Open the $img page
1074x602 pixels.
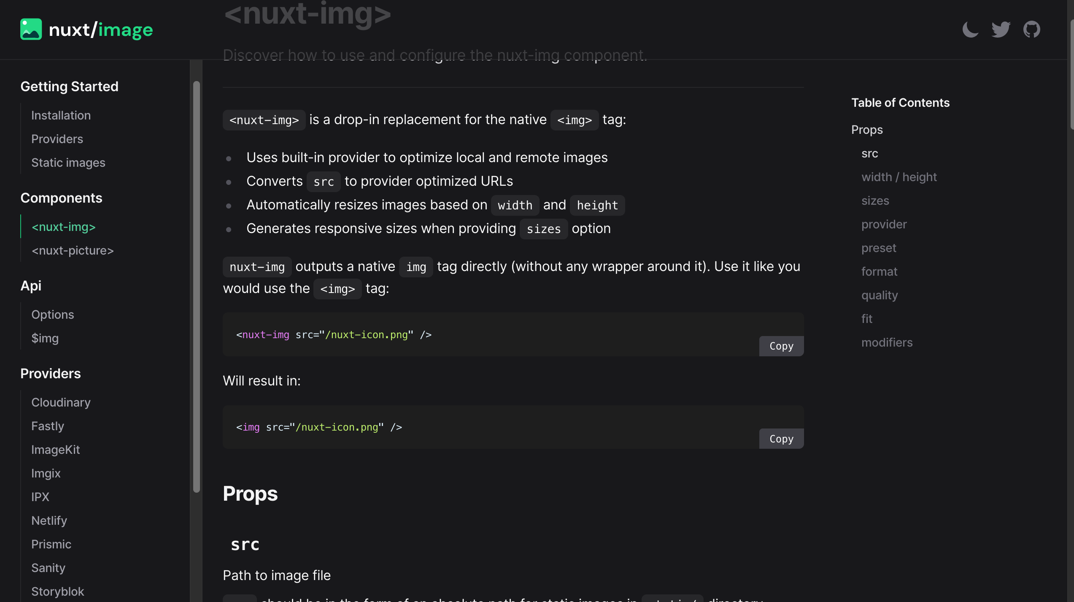coord(45,338)
